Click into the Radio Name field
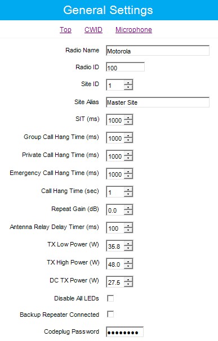Screen dimensions: 218x341 [x=158, y=51]
